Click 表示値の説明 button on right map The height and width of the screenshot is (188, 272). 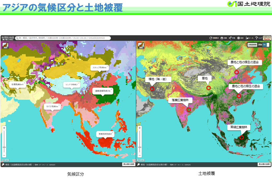pos(264,164)
